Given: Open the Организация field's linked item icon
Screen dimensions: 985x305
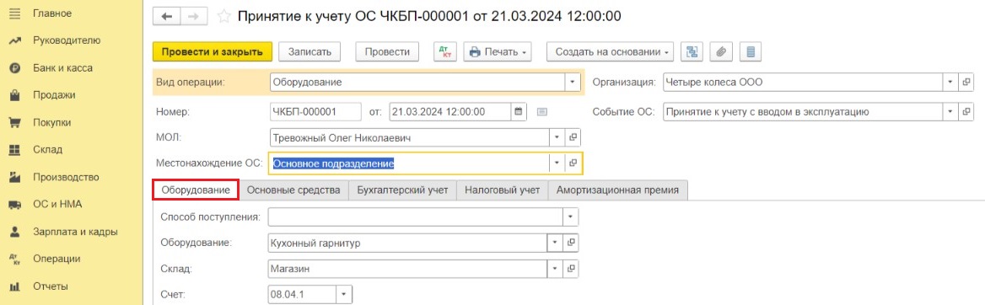Looking at the screenshot, I should coord(966,83).
